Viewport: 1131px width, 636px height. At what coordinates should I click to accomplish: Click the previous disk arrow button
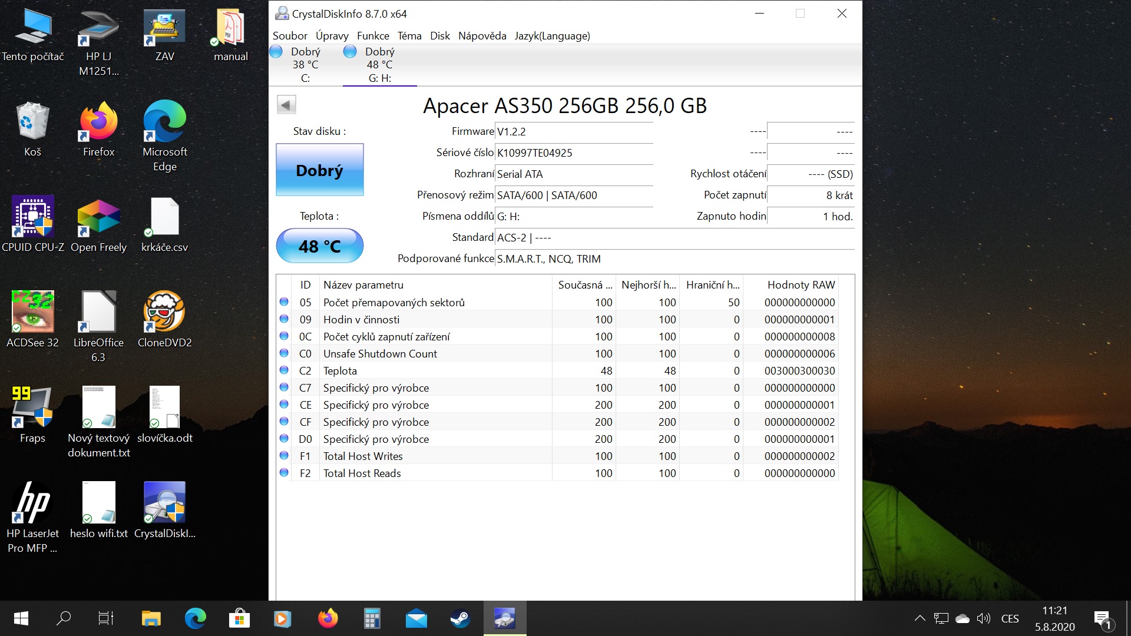pos(286,105)
